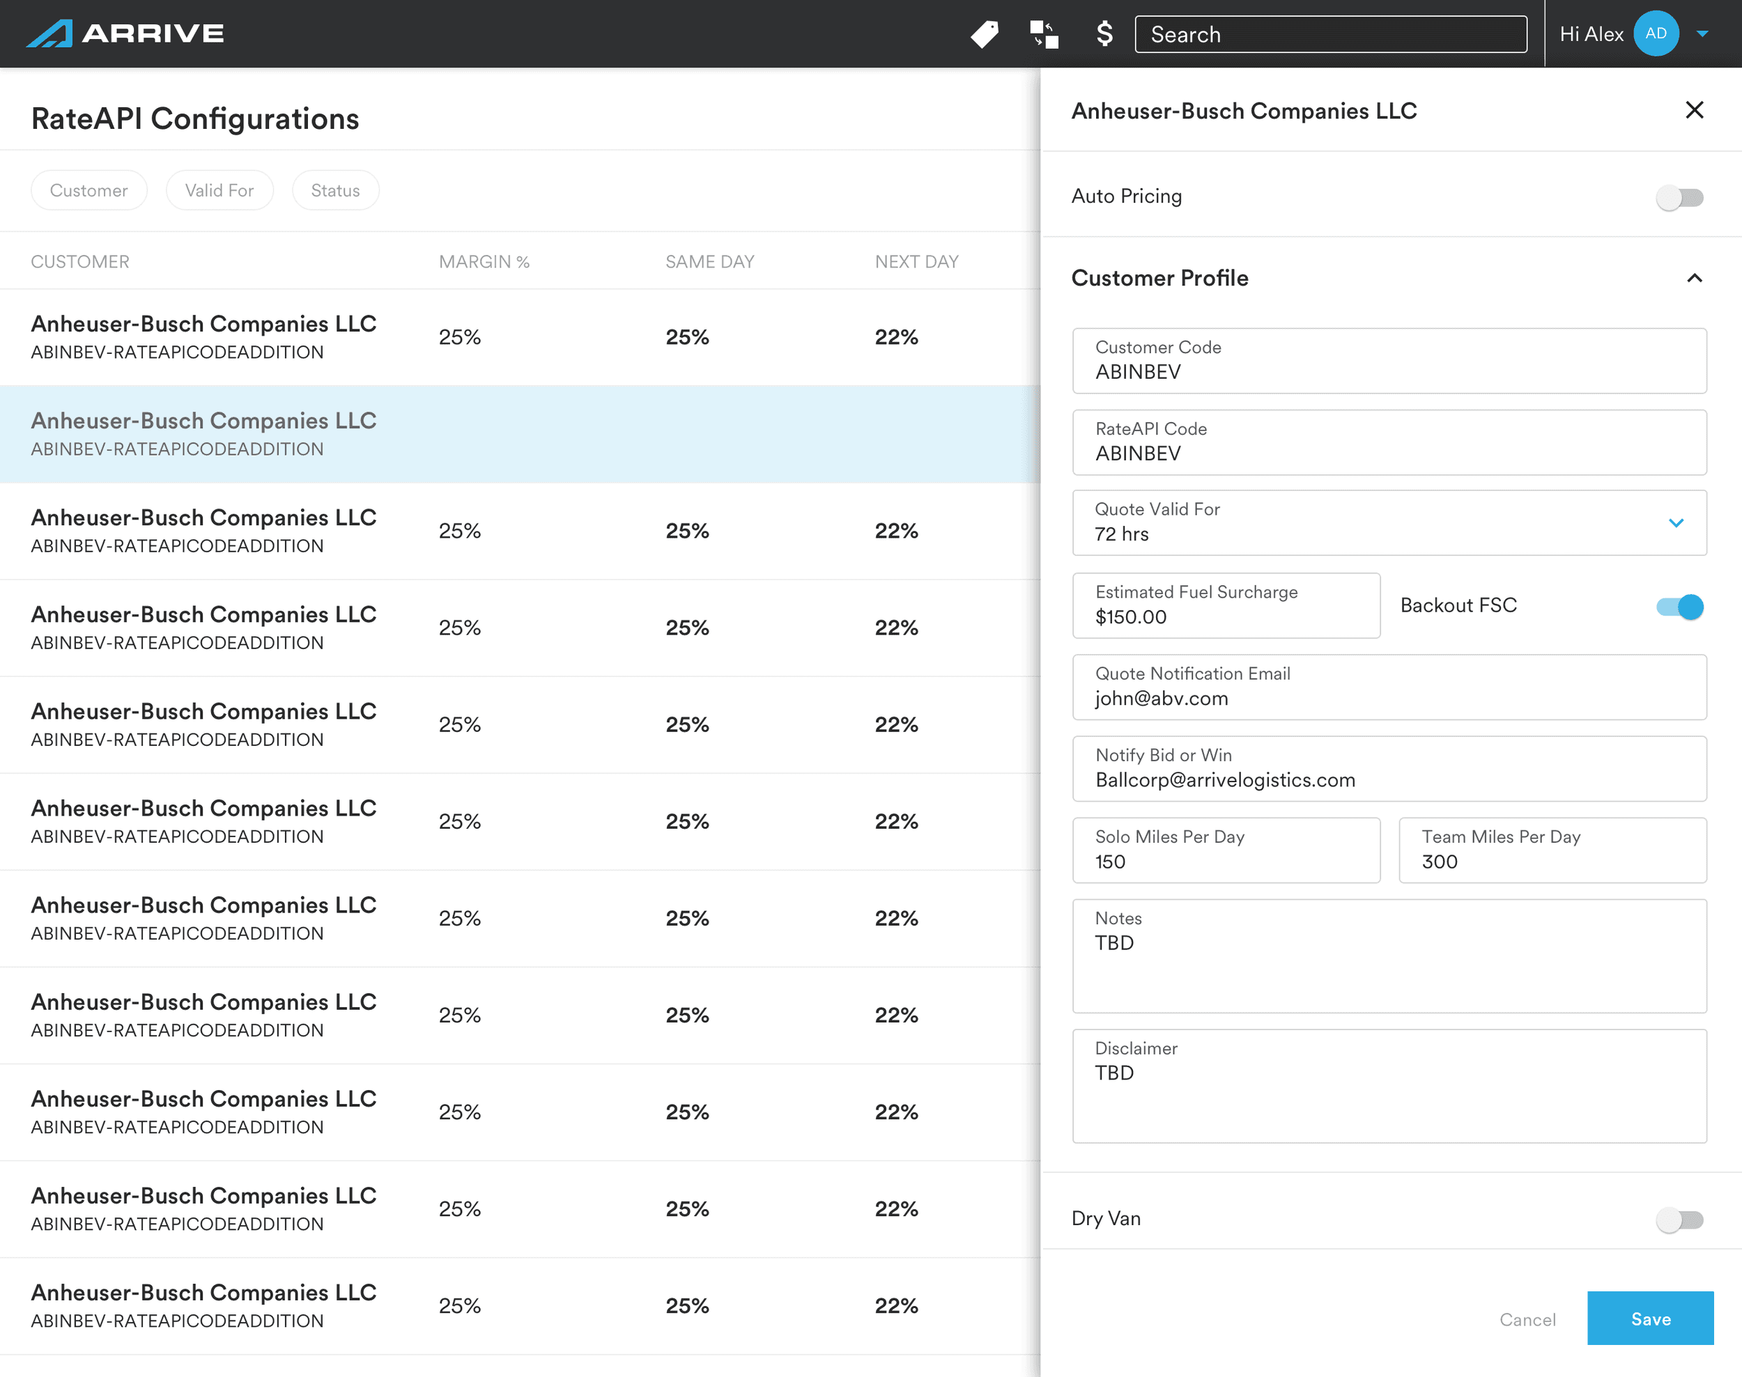Viewport: 1742px width, 1377px height.
Task: Open the user menu arrow beside avatar
Action: 1702,34
